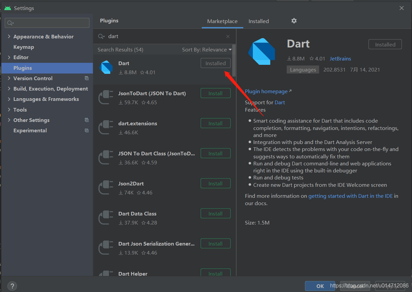Install the Json2Dart plugin

pyautogui.click(x=216, y=183)
